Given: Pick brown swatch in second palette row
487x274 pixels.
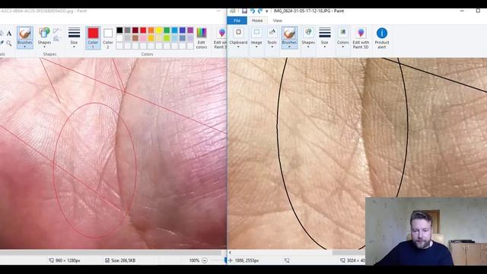Looking at the screenshot, I should coord(135,38).
